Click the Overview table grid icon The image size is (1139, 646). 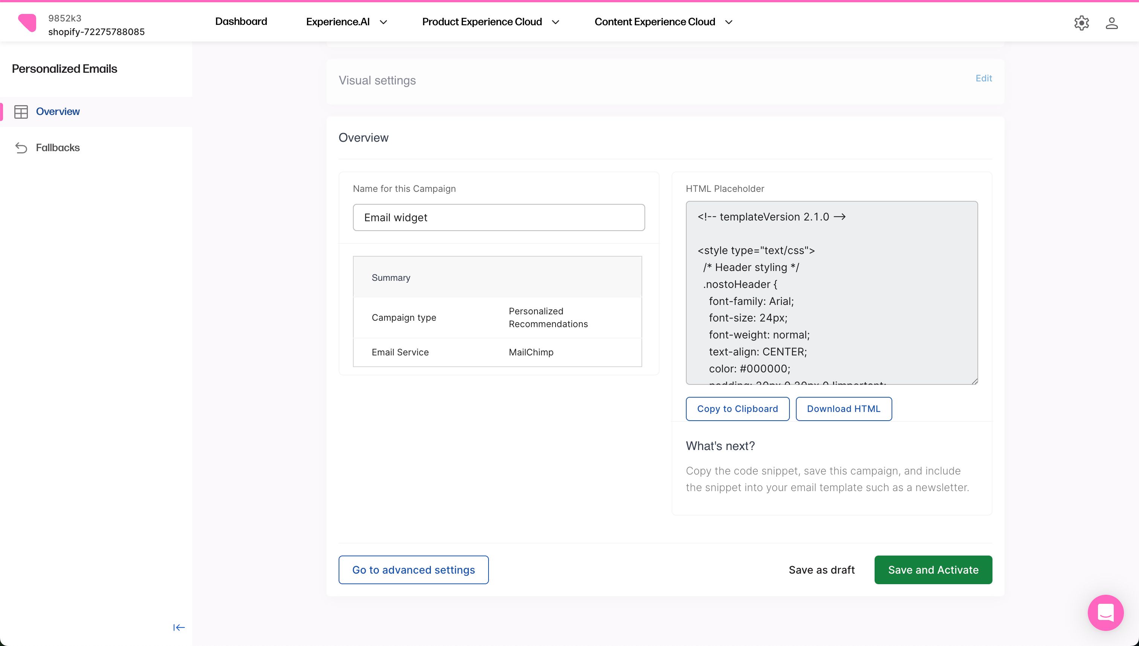pyautogui.click(x=21, y=112)
